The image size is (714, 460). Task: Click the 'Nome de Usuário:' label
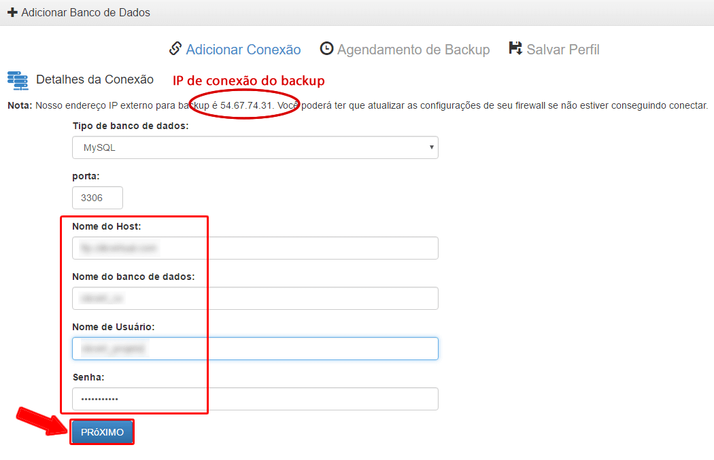(x=114, y=327)
